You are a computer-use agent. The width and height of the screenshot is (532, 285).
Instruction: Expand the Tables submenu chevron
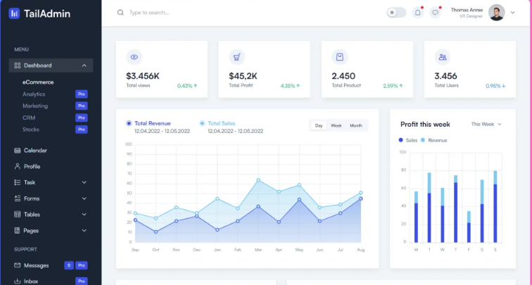[x=84, y=215]
